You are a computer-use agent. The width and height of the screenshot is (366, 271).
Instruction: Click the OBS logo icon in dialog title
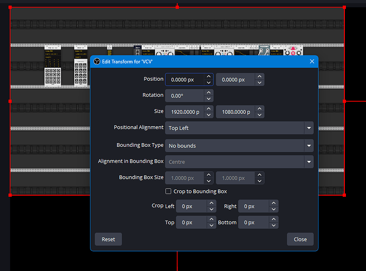point(97,62)
